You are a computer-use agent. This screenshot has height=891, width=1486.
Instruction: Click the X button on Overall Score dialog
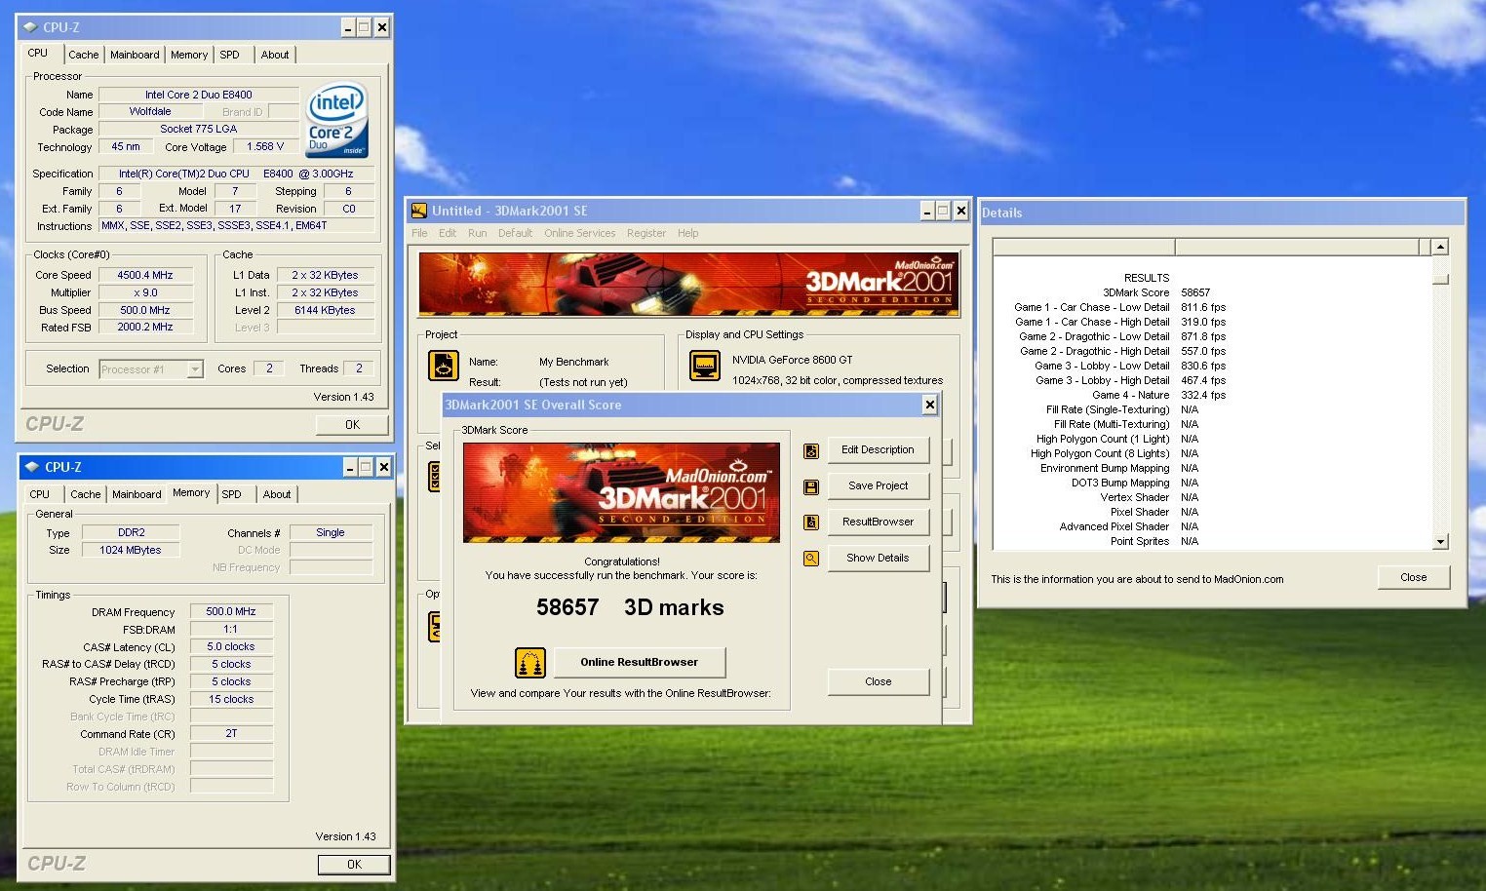click(929, 405)
